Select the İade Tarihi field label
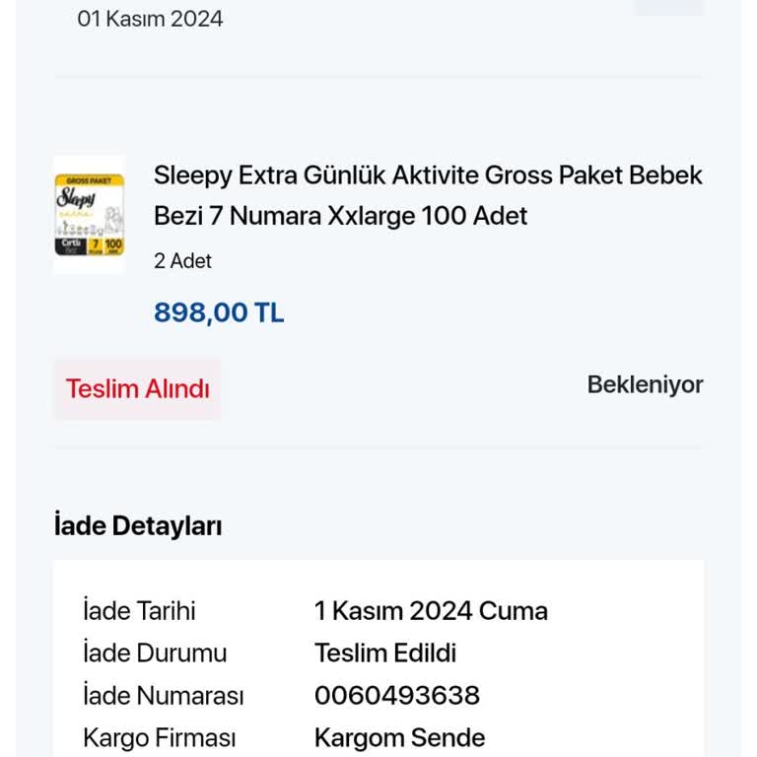757x757 pixels. [139, 611]
